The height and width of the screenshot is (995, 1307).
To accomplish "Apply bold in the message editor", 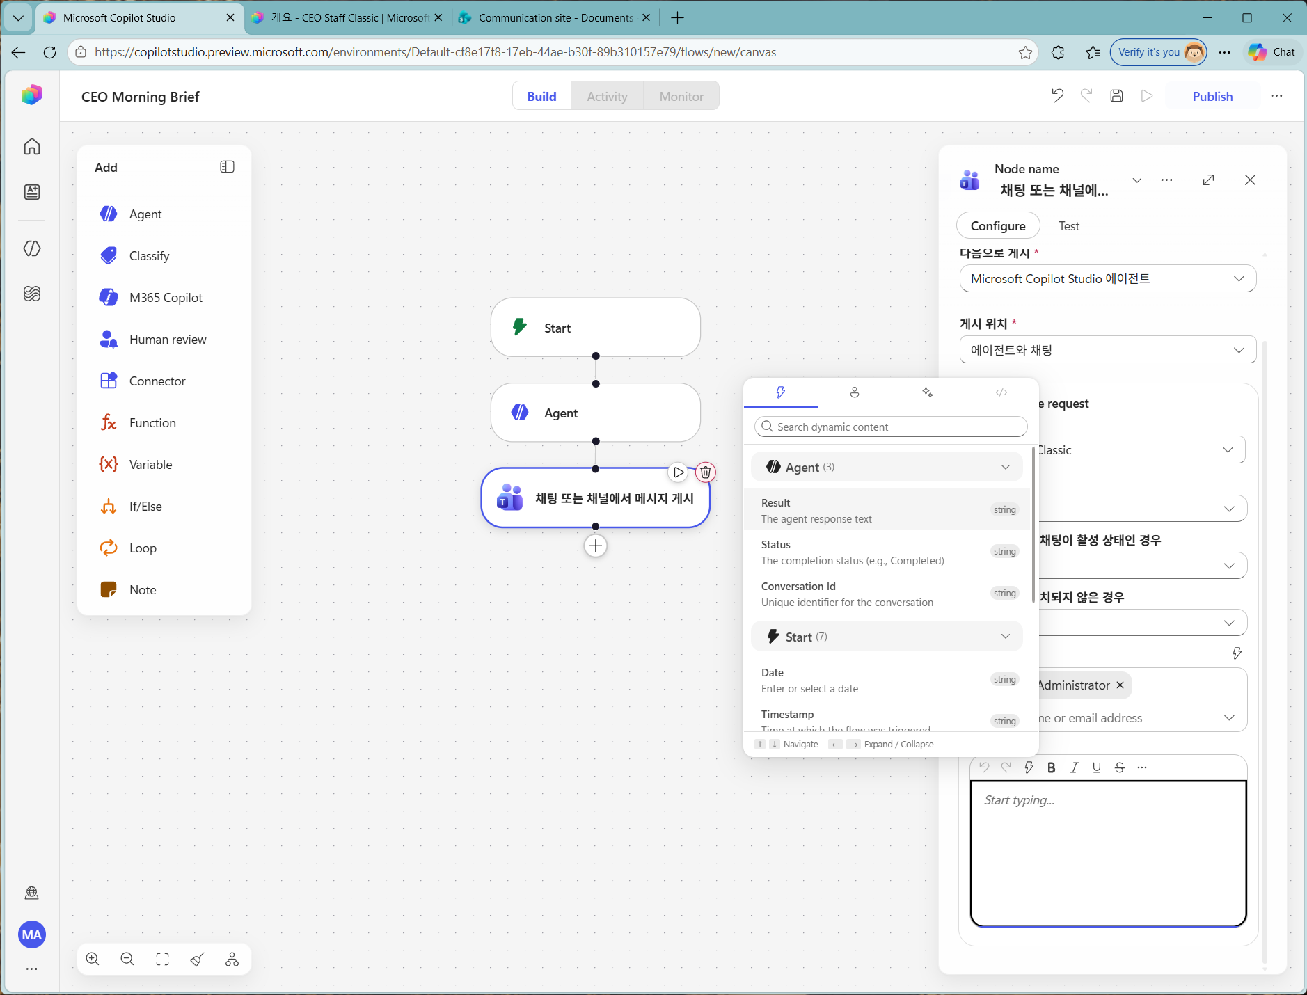I will [1052, 767].
